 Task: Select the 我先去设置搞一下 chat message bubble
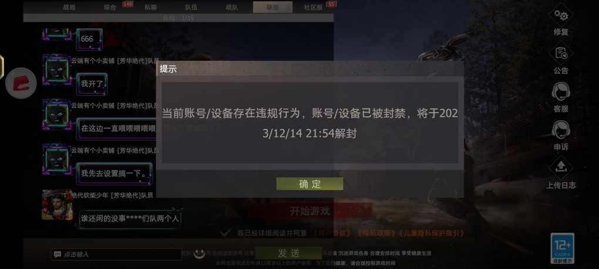tap(114, 173)
